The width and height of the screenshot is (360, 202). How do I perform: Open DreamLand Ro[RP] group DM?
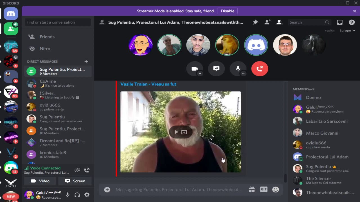pyautogui.click(x=58, y=143)
